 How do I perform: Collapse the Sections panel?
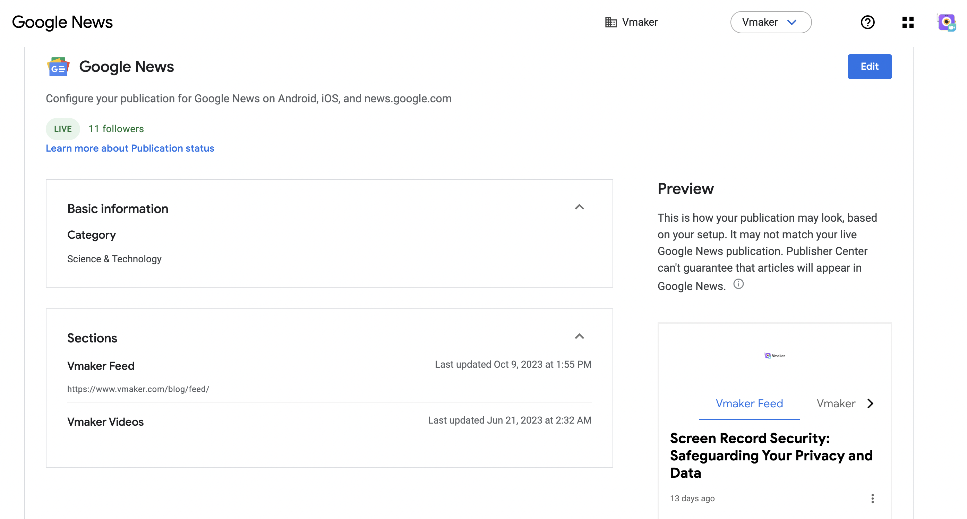(x=580, y=337)
